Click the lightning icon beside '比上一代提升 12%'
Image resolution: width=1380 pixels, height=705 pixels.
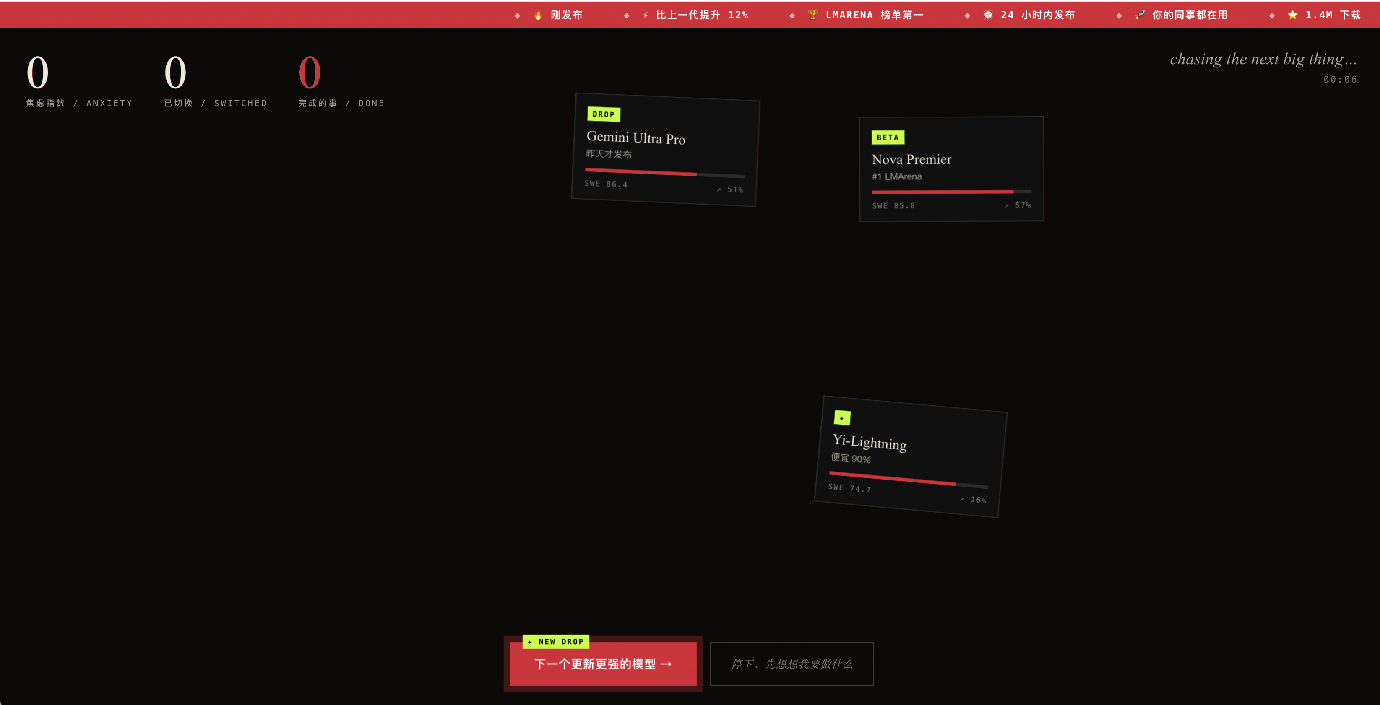[x=646, y=15]
